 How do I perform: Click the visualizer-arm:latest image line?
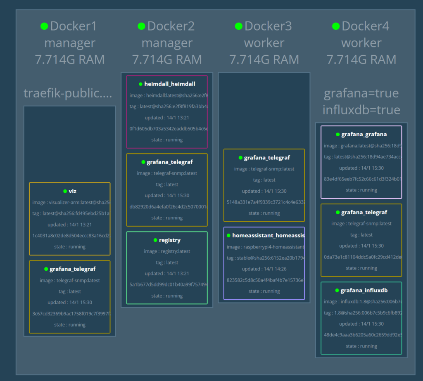[71, 203]
